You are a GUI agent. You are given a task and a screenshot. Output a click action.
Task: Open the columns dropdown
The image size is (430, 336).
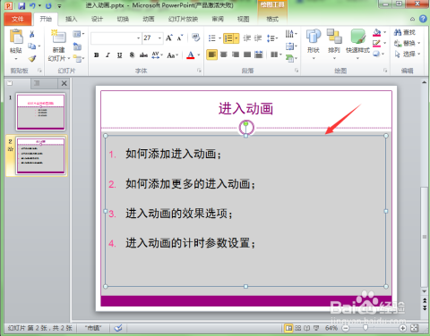(x=276, y=55)
